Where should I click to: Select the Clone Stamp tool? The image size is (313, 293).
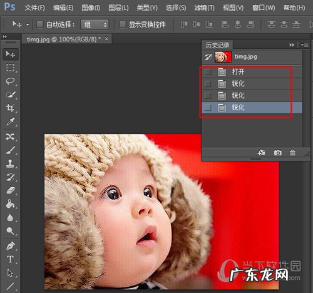[11, 163]
